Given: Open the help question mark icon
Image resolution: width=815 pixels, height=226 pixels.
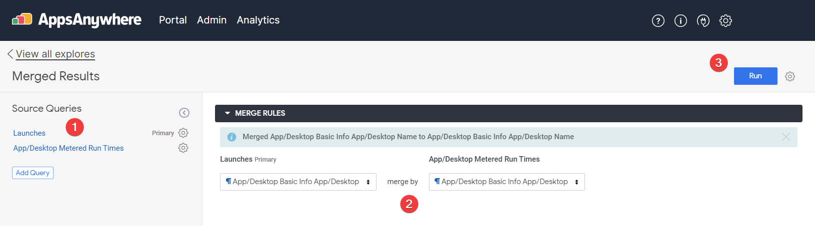Looking at the screenshot, I should click(658, 20).
